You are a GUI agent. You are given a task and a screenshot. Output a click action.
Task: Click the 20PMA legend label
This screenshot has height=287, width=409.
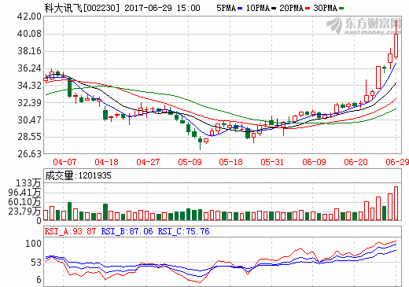pyautogui.click(x=291, y=8)
